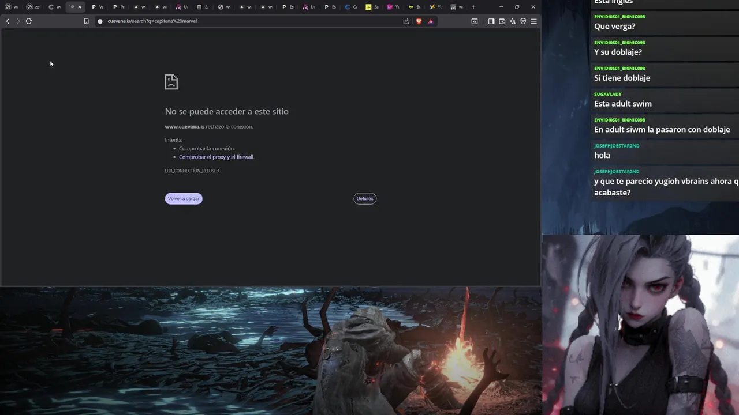Viewport: 739px width, 415px height.
Task: Switch to the 'Pe' tab with P icon
Action: tap(118, 7)
